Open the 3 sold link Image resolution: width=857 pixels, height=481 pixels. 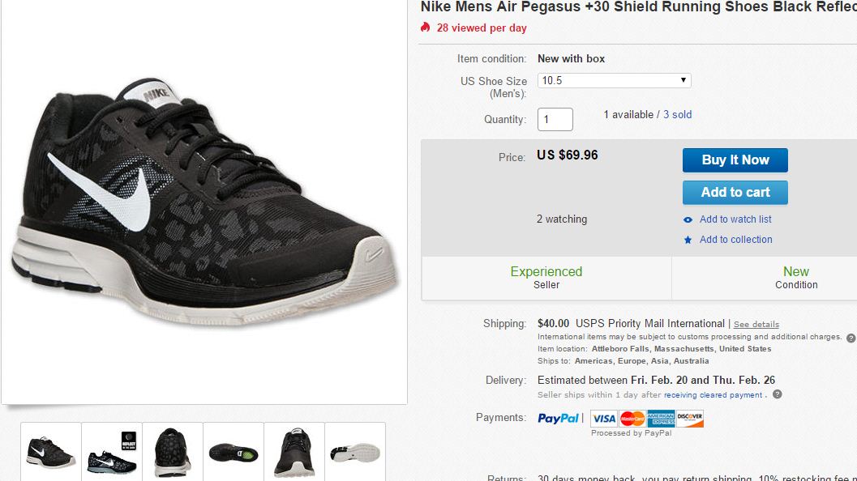[677, 115]
